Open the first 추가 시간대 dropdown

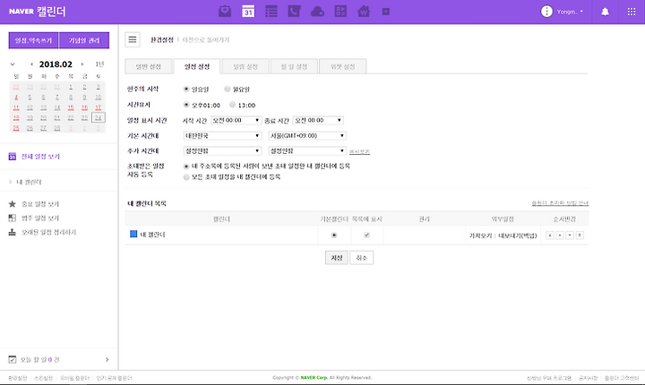(x=222, y=151)
